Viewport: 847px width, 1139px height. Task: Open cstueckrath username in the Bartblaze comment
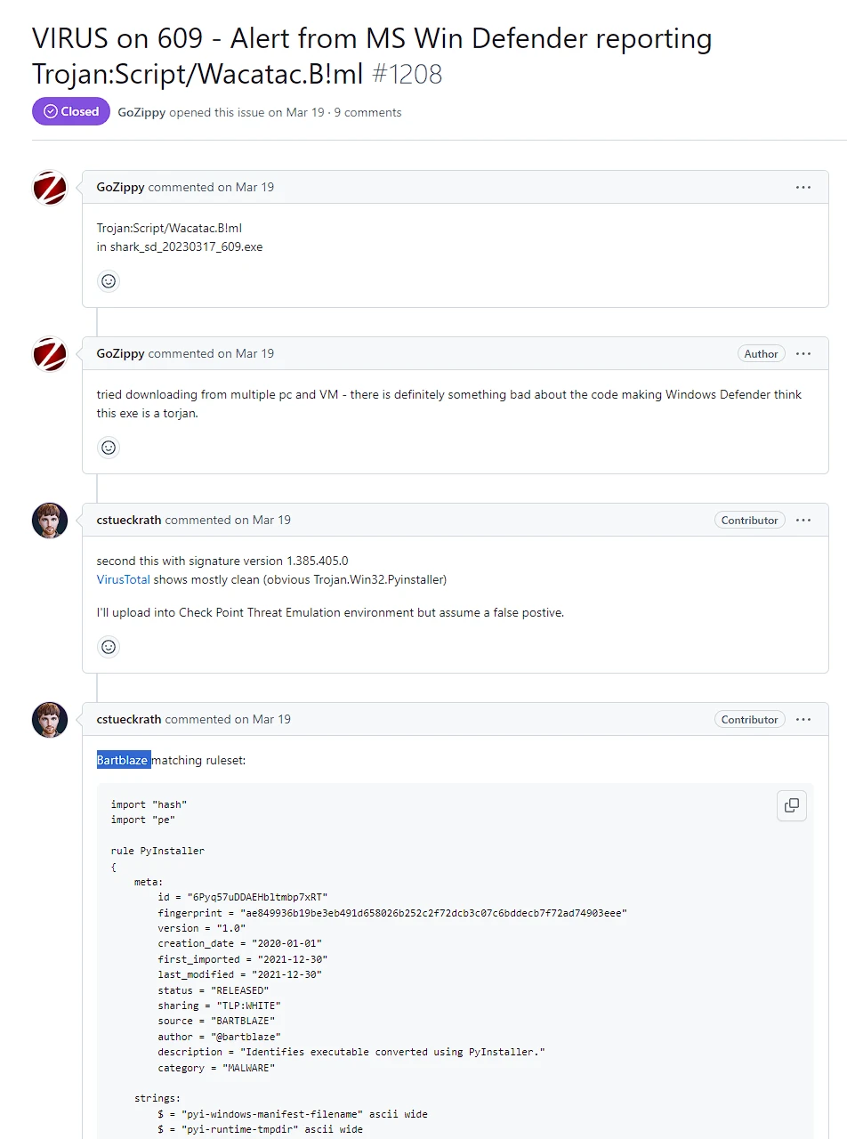coord(129,719)
